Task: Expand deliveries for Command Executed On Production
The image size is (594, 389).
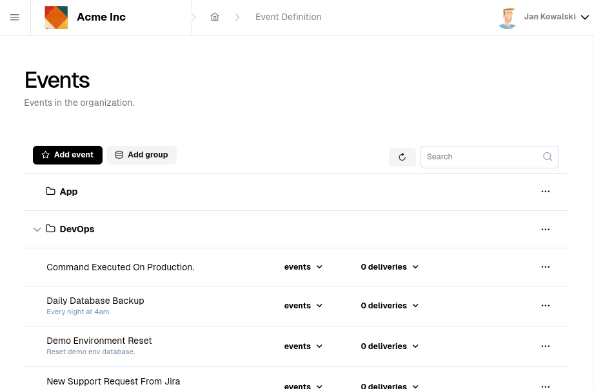Action: (390, 266)
